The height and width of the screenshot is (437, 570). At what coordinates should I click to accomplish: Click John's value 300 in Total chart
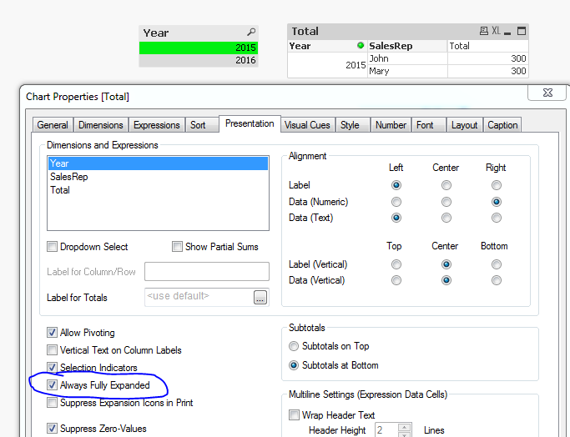point(488,58)
